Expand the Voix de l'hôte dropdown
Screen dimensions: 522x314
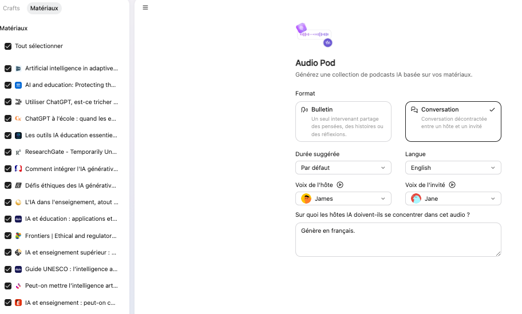pyautogui.click(x=343, y=198)
